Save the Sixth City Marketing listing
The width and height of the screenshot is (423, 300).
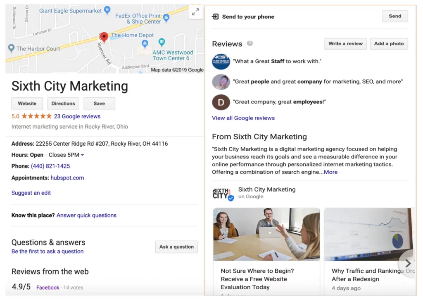(99, 103)
